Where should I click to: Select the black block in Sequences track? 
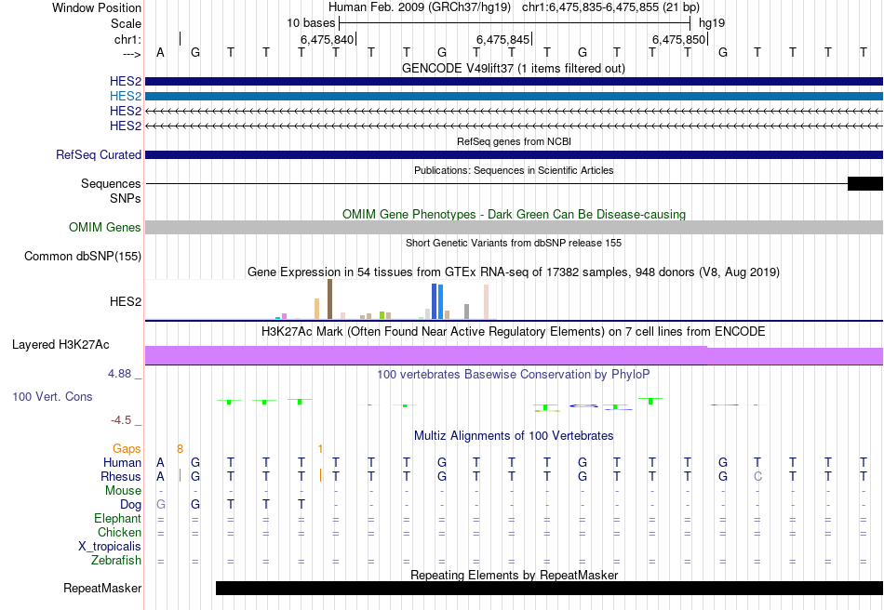point(864,183)
